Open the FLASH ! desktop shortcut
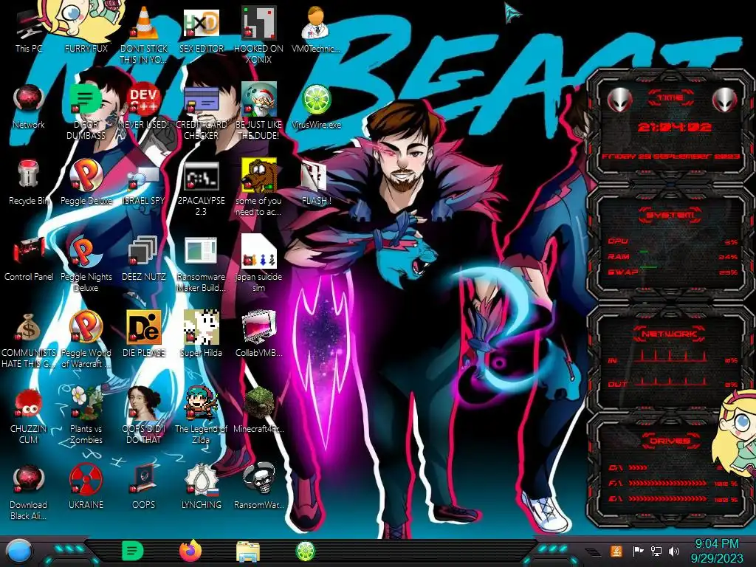 (316, 182)
